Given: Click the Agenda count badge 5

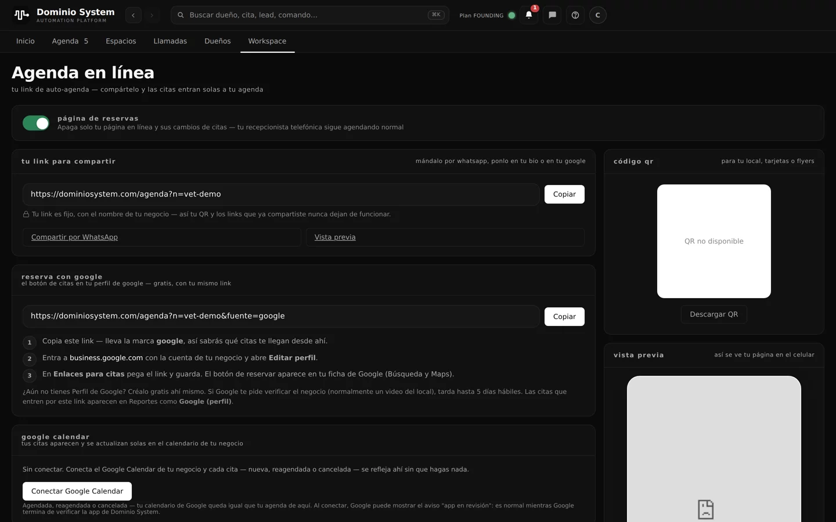Looking at the screenshot, I should pyautogui.click(x=86, y=41).
